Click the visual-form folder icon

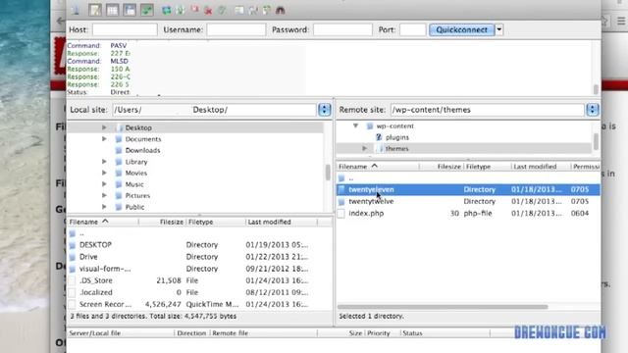click(72, 269)
